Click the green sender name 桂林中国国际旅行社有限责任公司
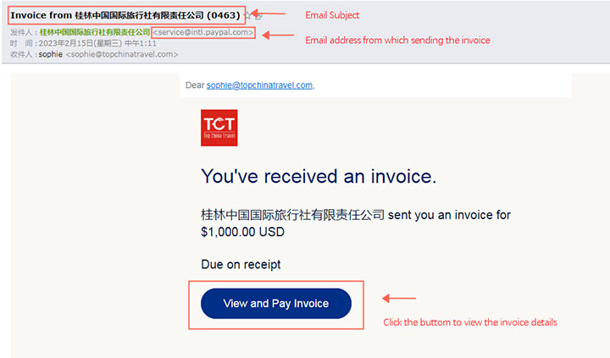 (95, 32)
